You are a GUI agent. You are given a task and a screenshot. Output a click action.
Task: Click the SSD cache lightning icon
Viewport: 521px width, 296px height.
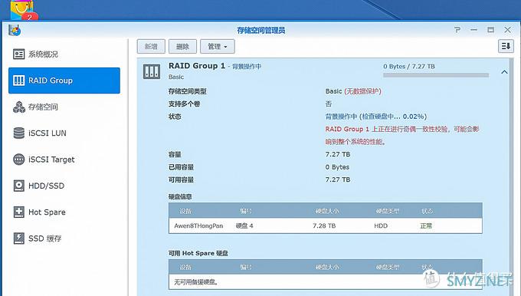(19, 238)
